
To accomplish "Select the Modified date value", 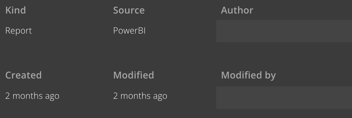I will tap(140, 96).
